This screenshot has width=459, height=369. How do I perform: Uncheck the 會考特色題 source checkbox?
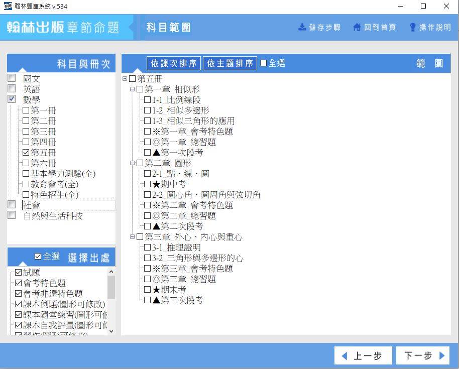point(19,283)
